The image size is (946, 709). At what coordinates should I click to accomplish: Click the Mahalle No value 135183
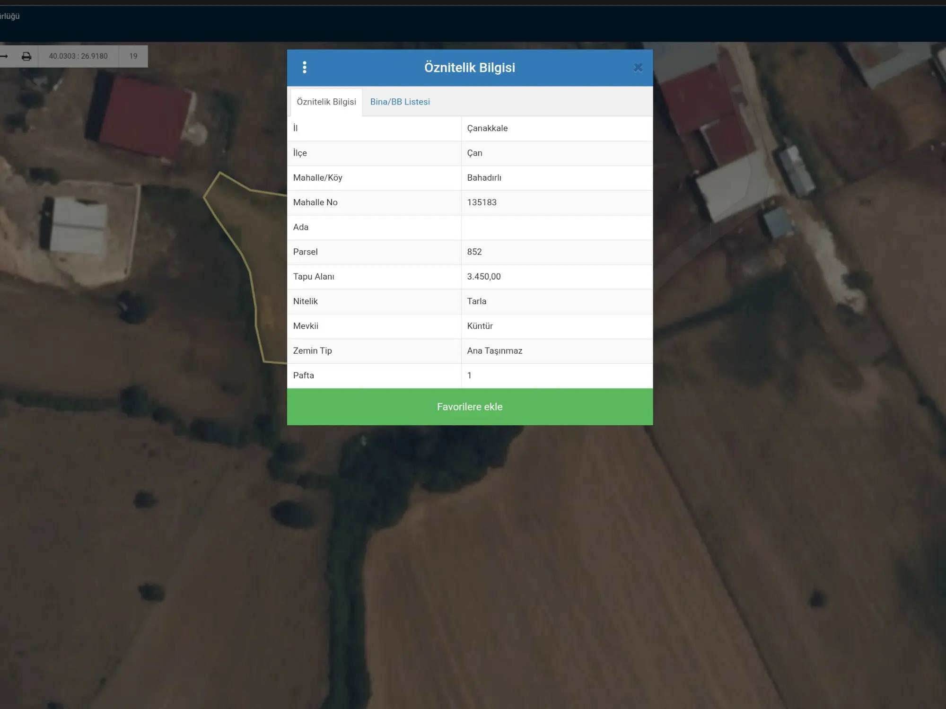(482, 202)
